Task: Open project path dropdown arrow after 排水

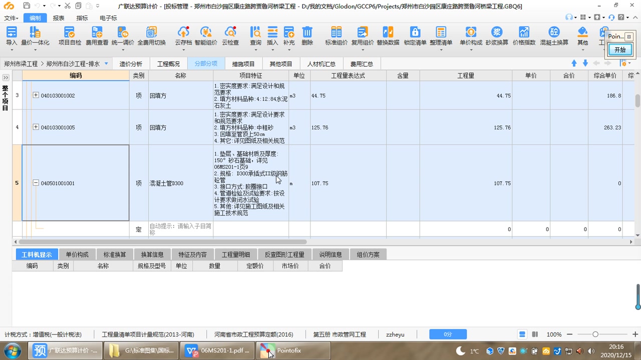Action: click(x=106, y=63)
